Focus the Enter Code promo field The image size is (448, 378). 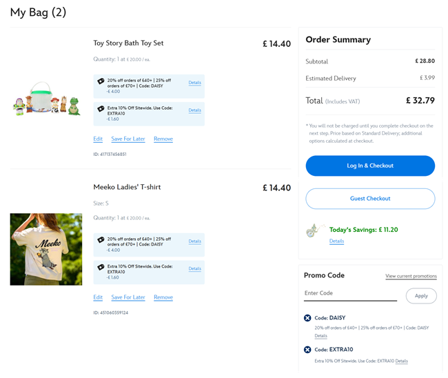pyautogui.click(x=350, y=294)
